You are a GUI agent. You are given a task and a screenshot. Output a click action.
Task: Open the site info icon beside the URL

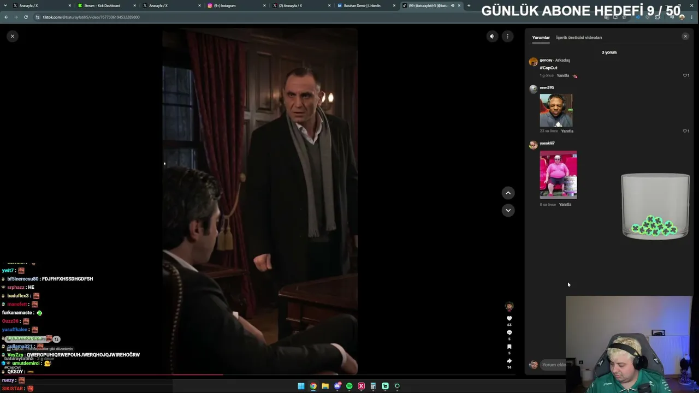coord(38,17)
